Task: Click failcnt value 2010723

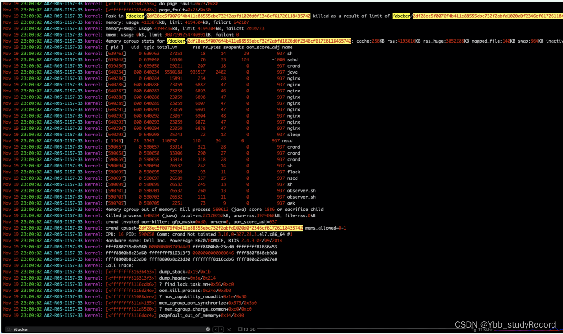Action: click(x=255, y=28)
